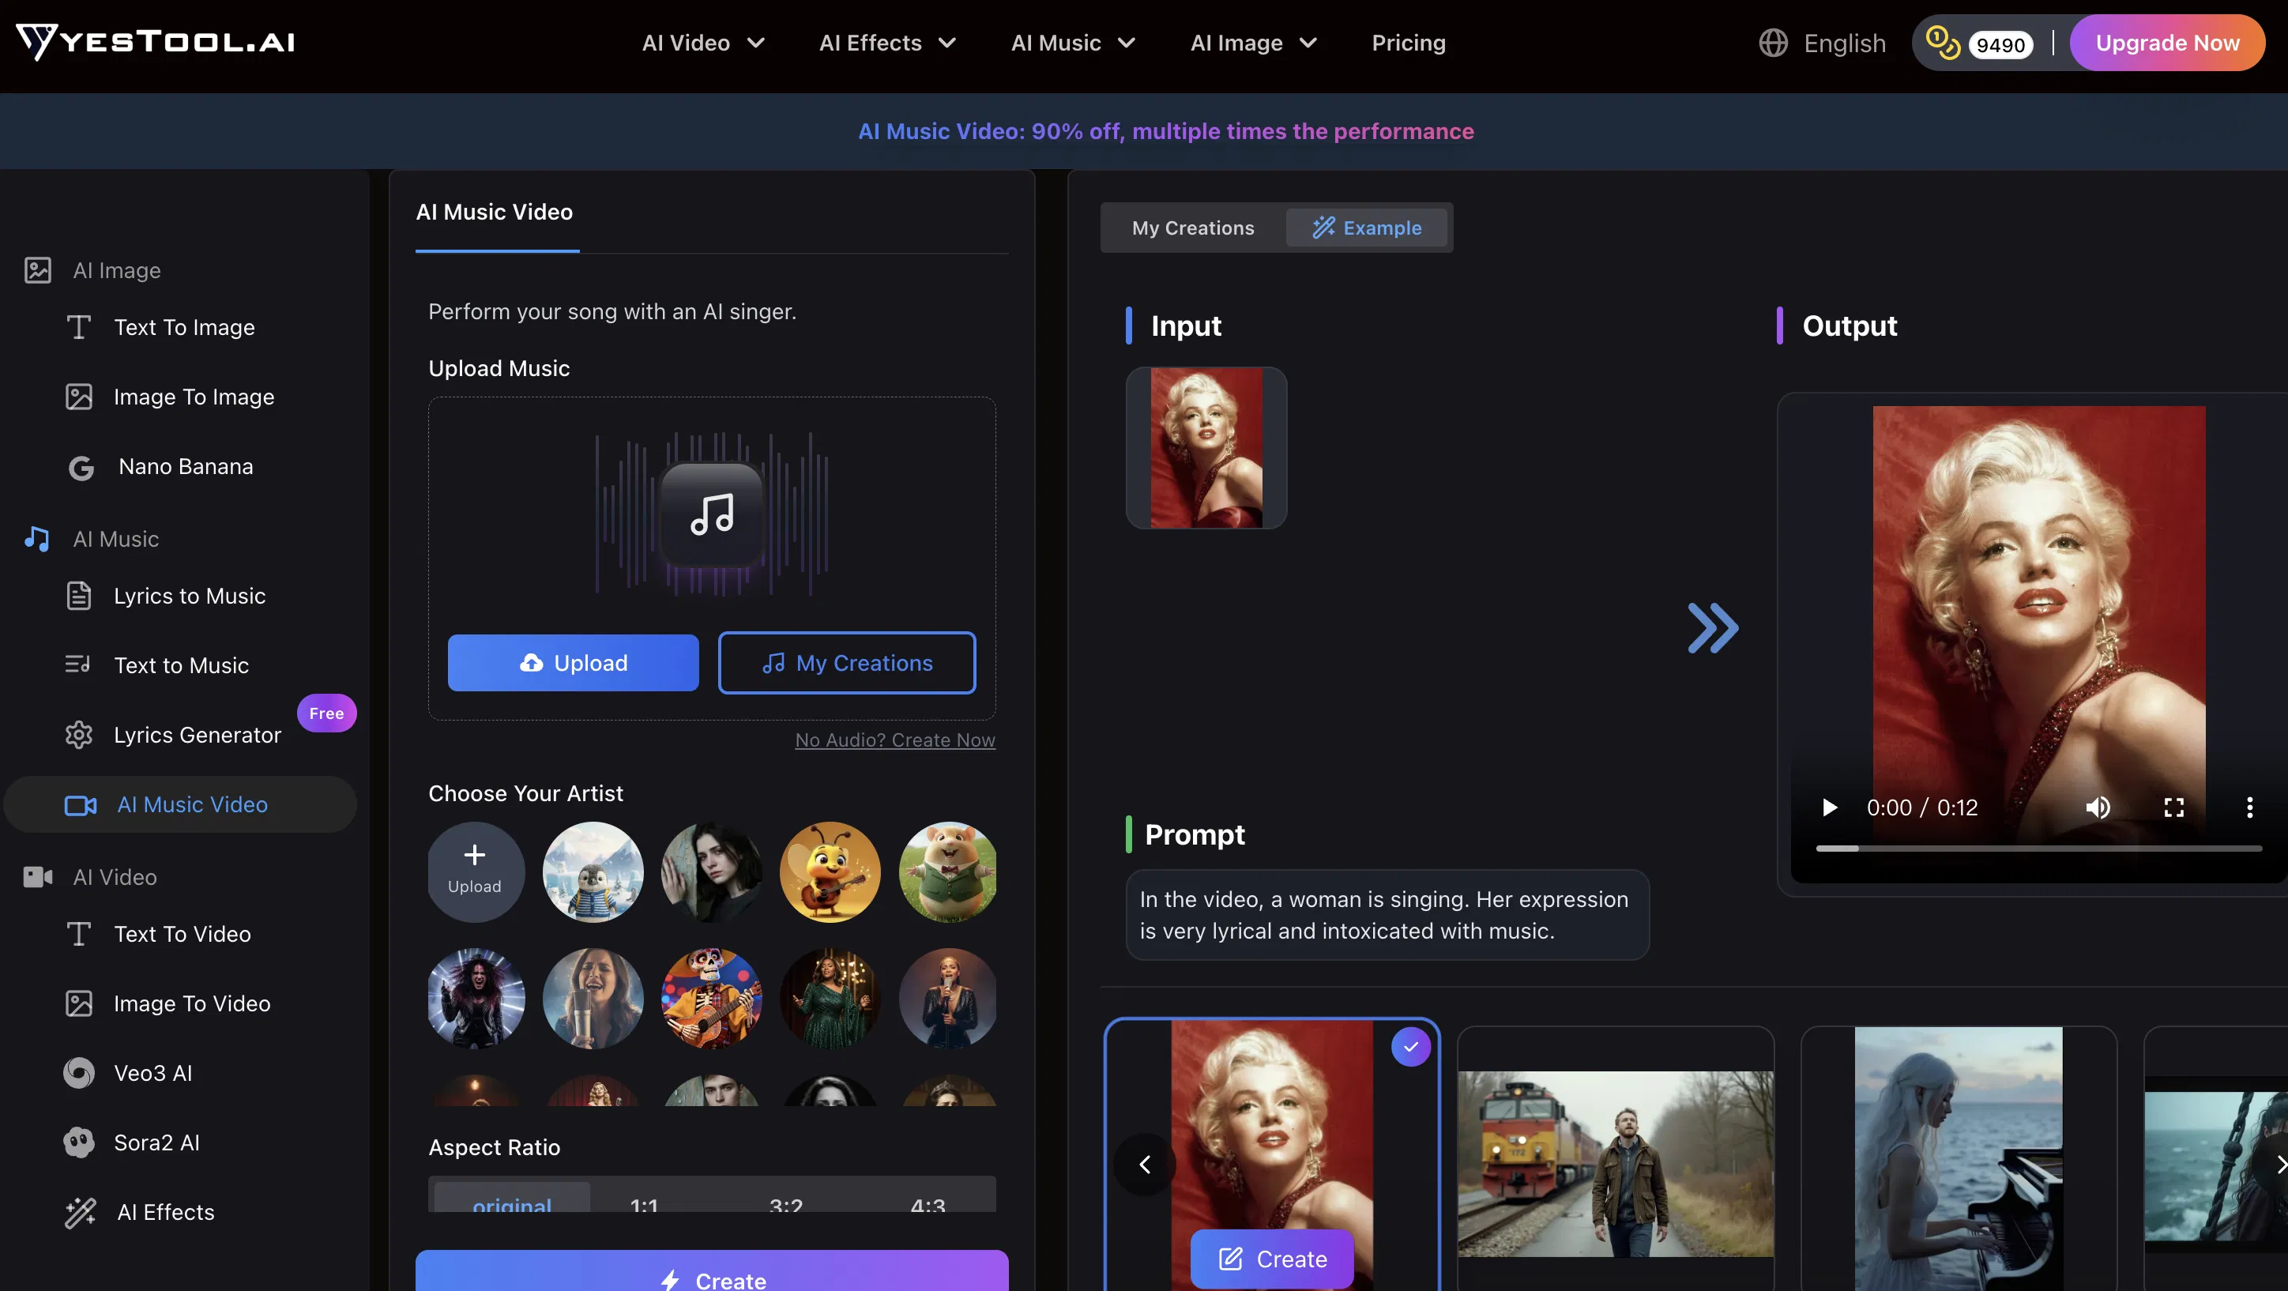2288x1291 pixels.
Task: Click the Upgrade Now button
Action: tap(2167, 42)
